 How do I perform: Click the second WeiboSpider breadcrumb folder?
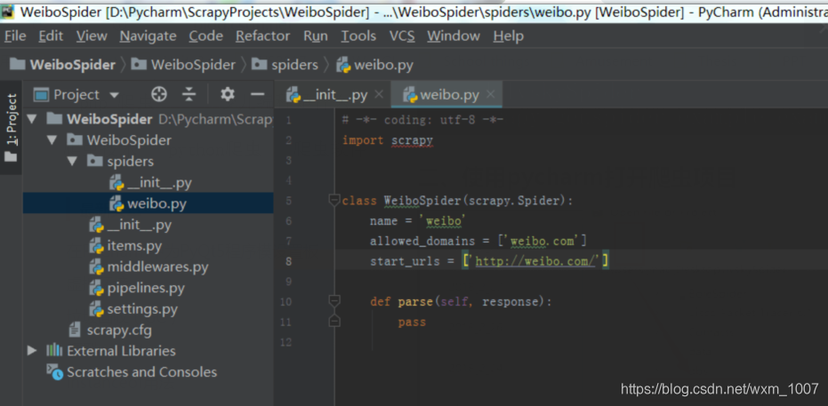183,65
